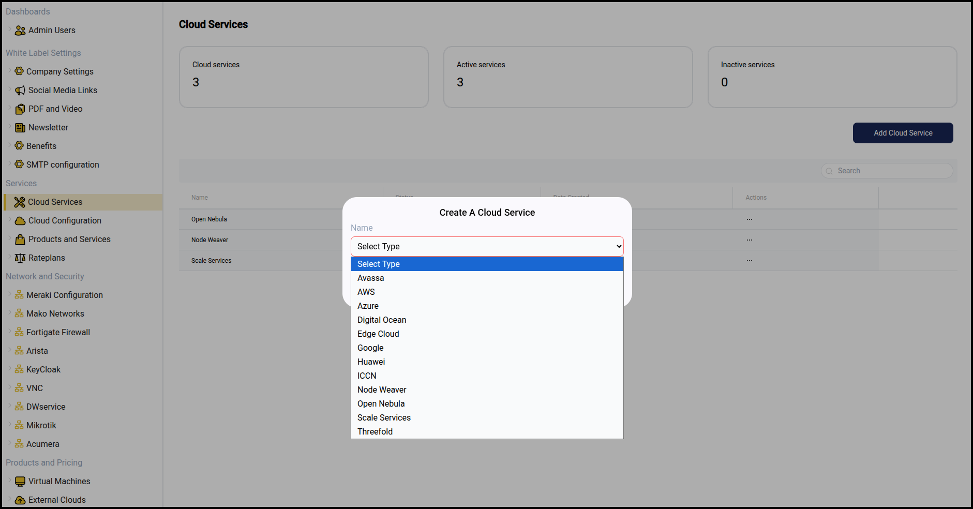Open actions ellipsis for Node Weaver row

(750, 240)
